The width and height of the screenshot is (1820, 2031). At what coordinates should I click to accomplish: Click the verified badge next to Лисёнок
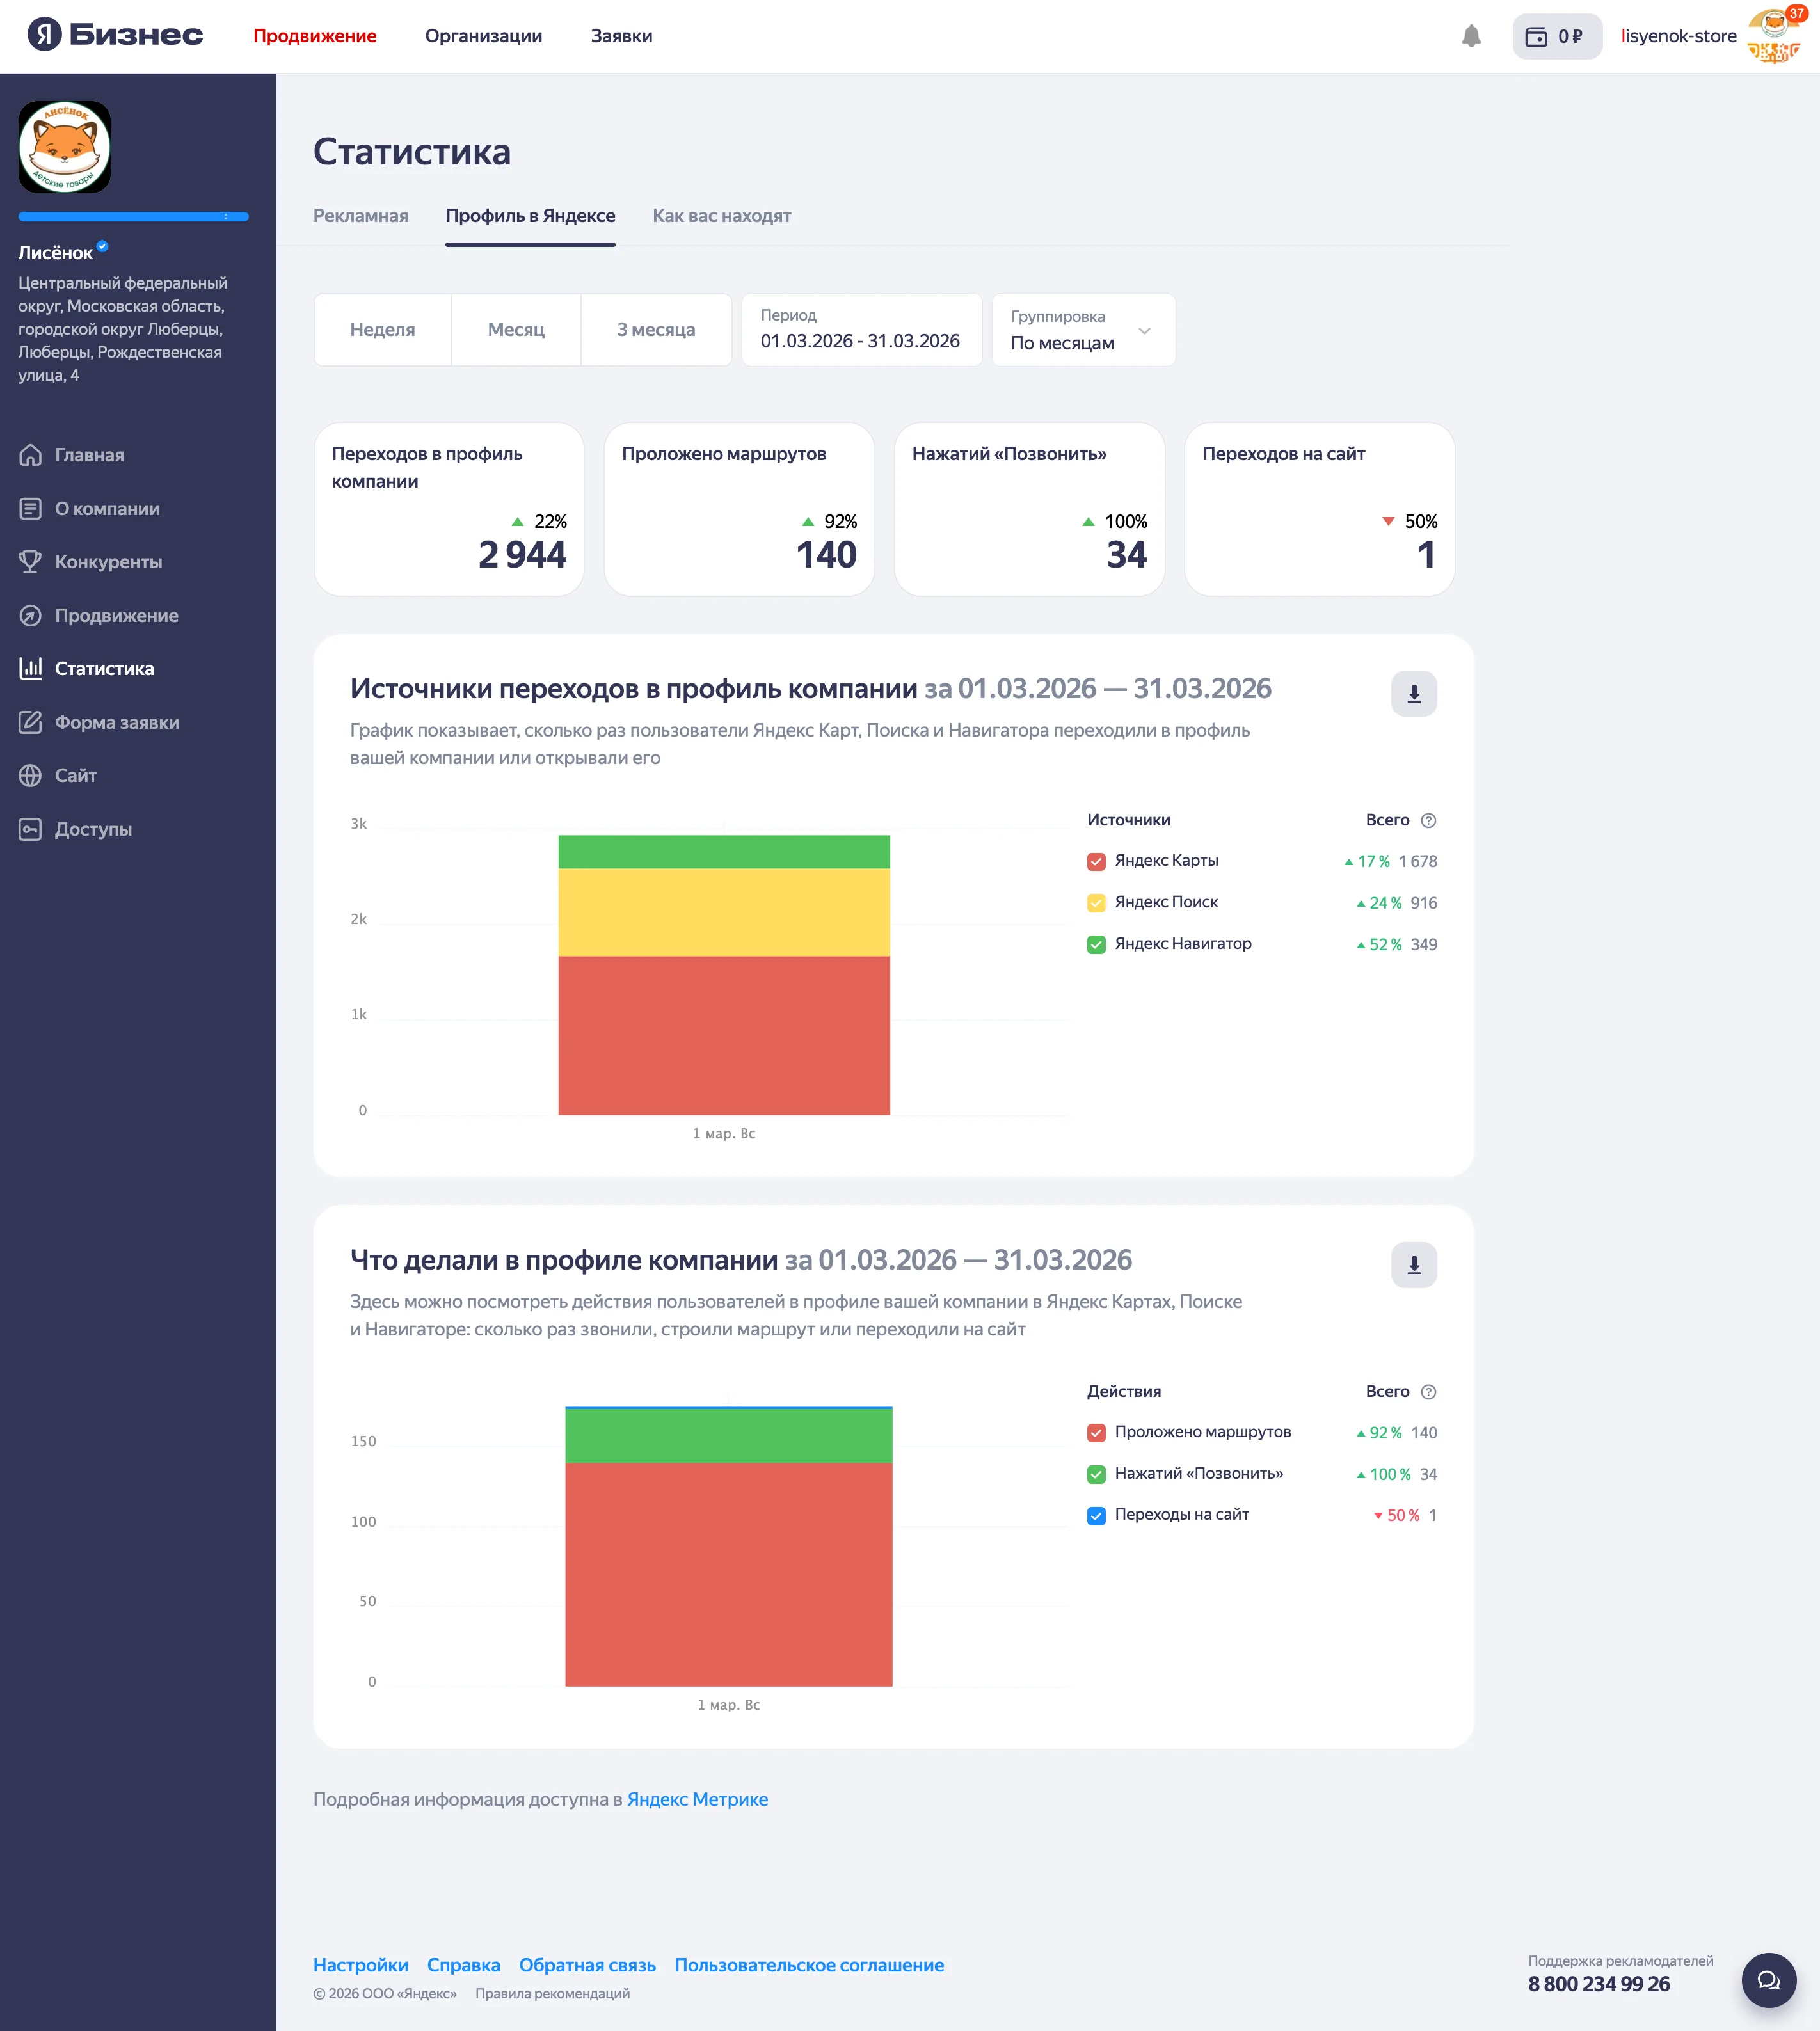102,246
